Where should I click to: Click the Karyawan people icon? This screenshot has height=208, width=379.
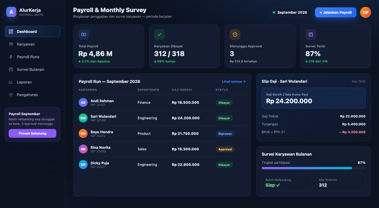[11, 44]
